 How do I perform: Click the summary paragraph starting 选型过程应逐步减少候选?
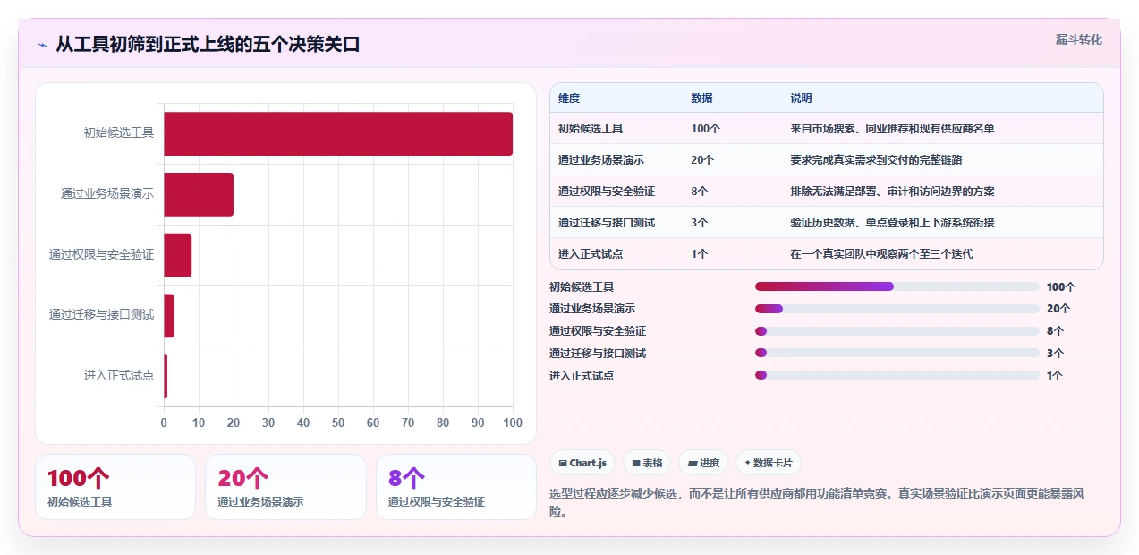[x=817, y=502]
